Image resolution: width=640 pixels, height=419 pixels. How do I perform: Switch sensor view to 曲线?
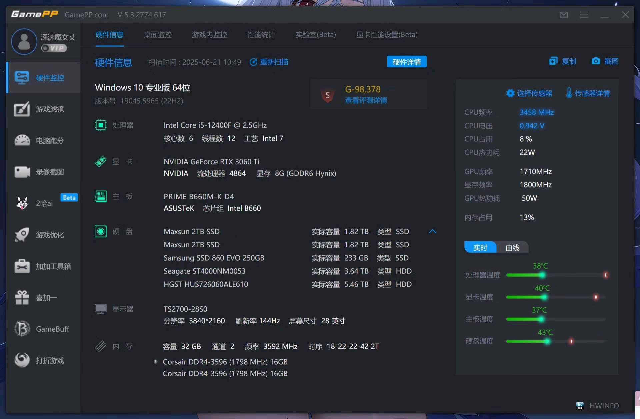[x=512, y=248]
